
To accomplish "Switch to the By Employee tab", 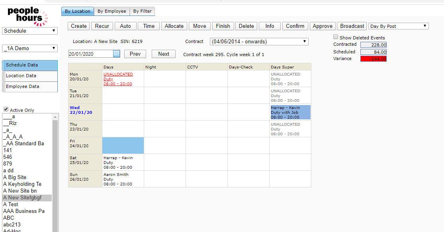I will (x=112, y=11).
